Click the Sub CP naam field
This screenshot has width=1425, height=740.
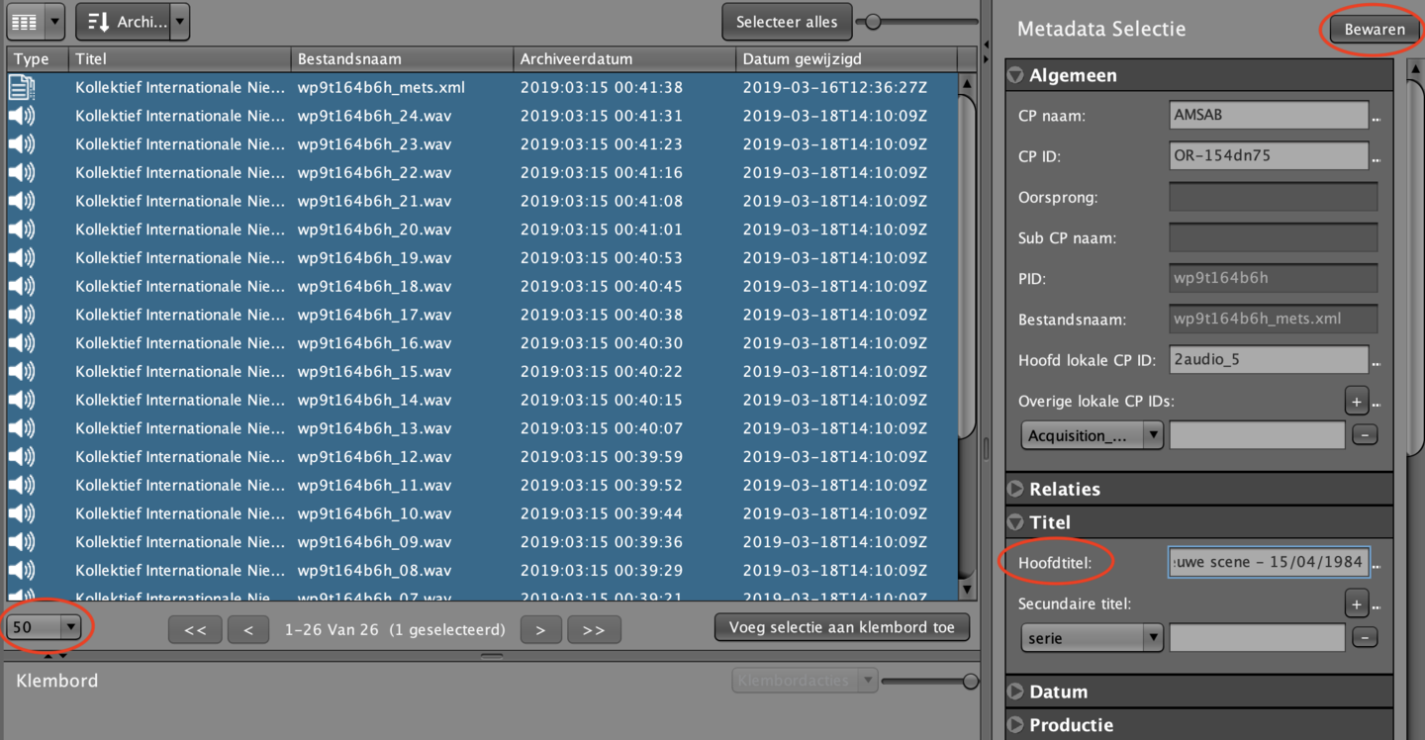tap(1273, 237)
